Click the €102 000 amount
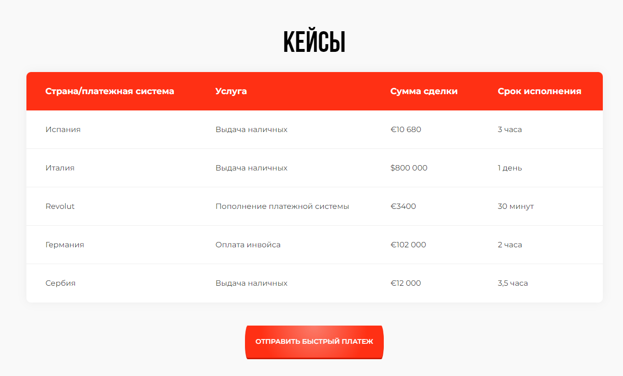 point(408,245)
